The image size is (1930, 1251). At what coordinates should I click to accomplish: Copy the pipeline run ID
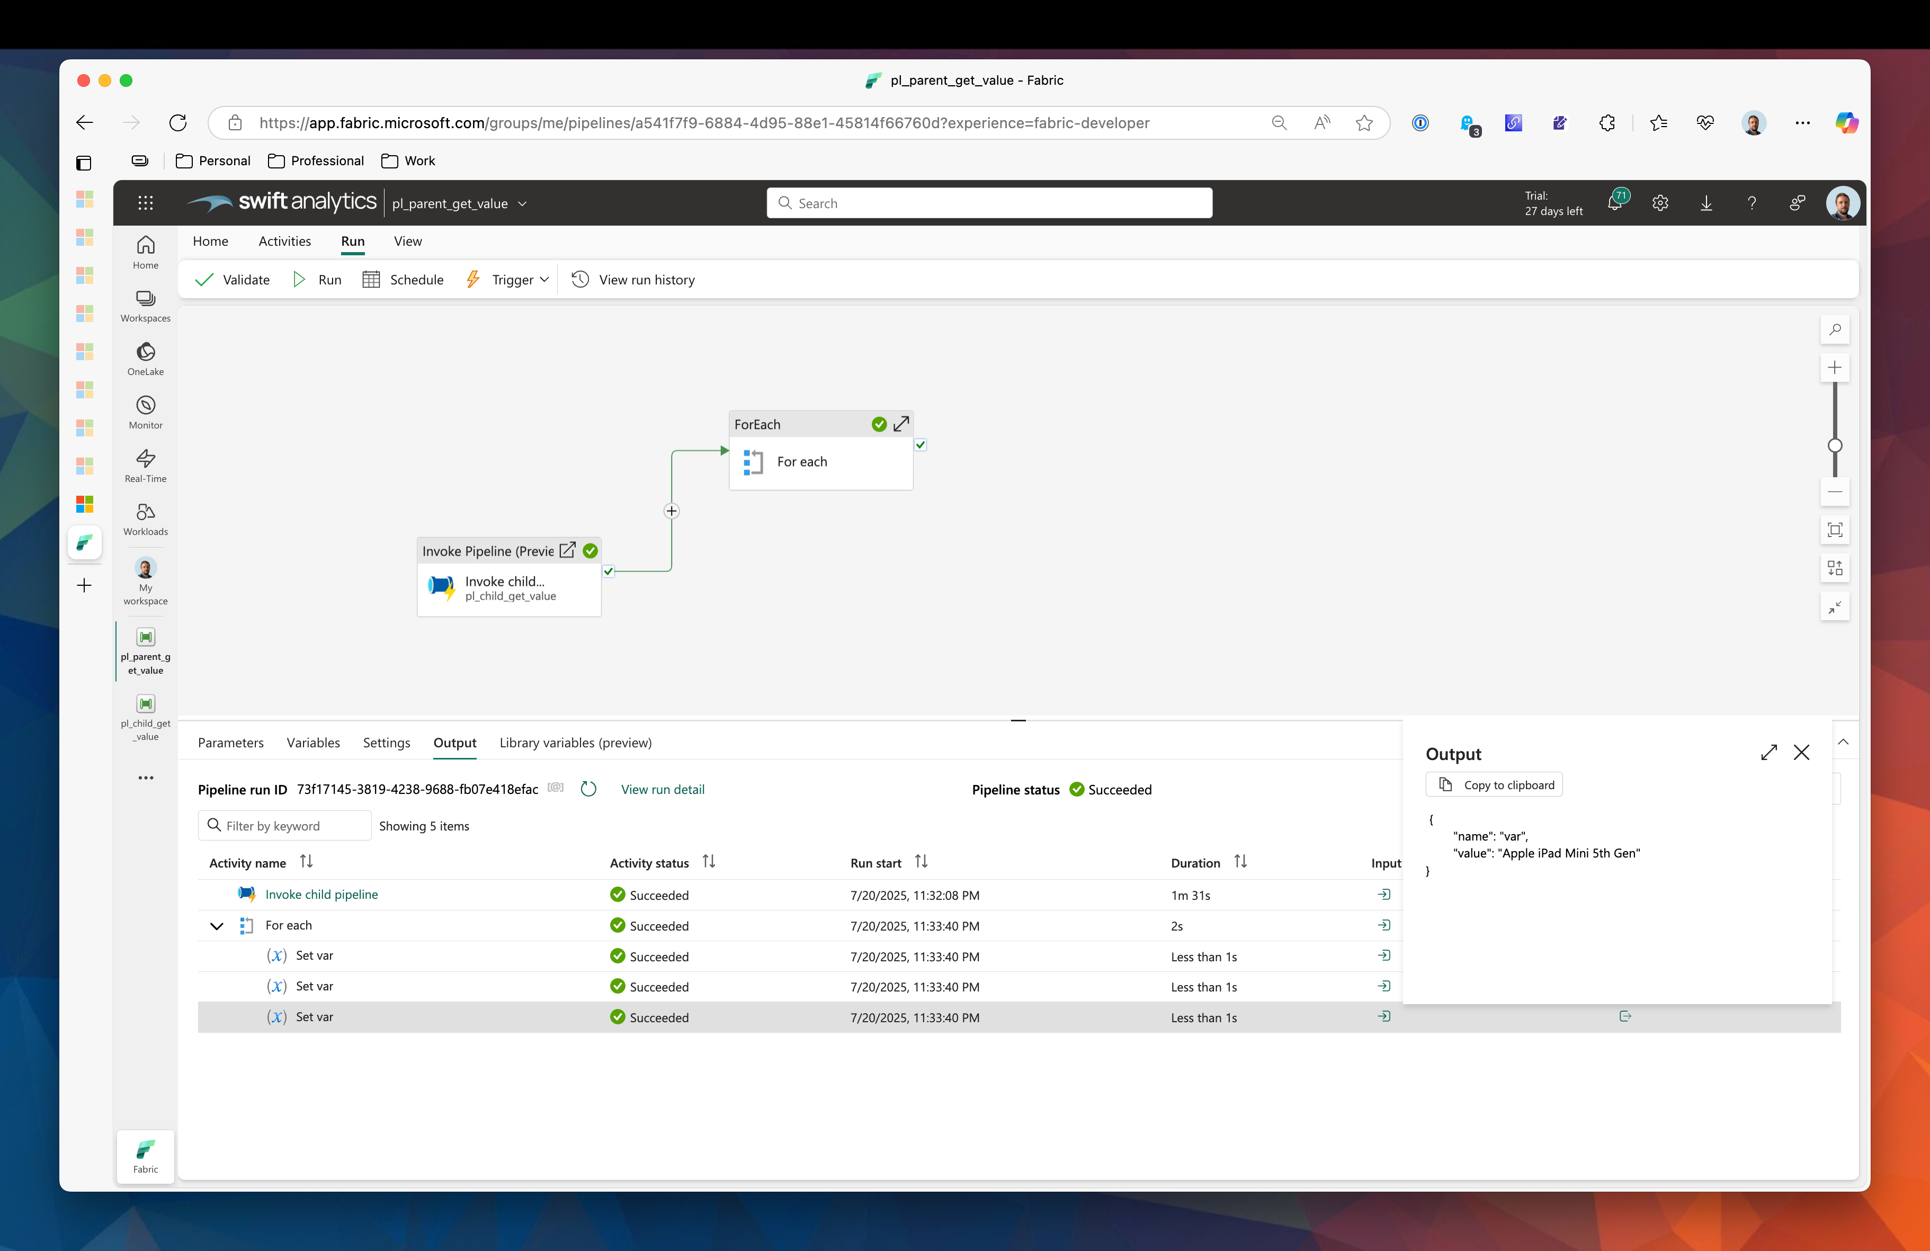click(x=556, y=788)
